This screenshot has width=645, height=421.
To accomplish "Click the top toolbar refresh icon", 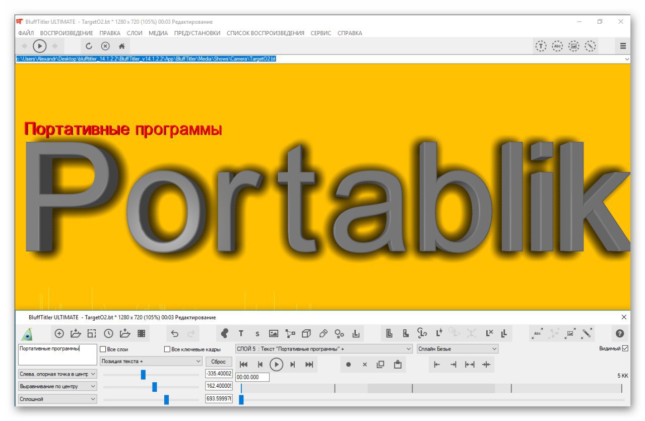I will [x=89, y=46].
